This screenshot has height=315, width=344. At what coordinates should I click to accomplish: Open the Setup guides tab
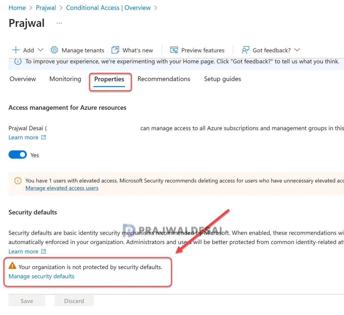[x=222, y=79]
